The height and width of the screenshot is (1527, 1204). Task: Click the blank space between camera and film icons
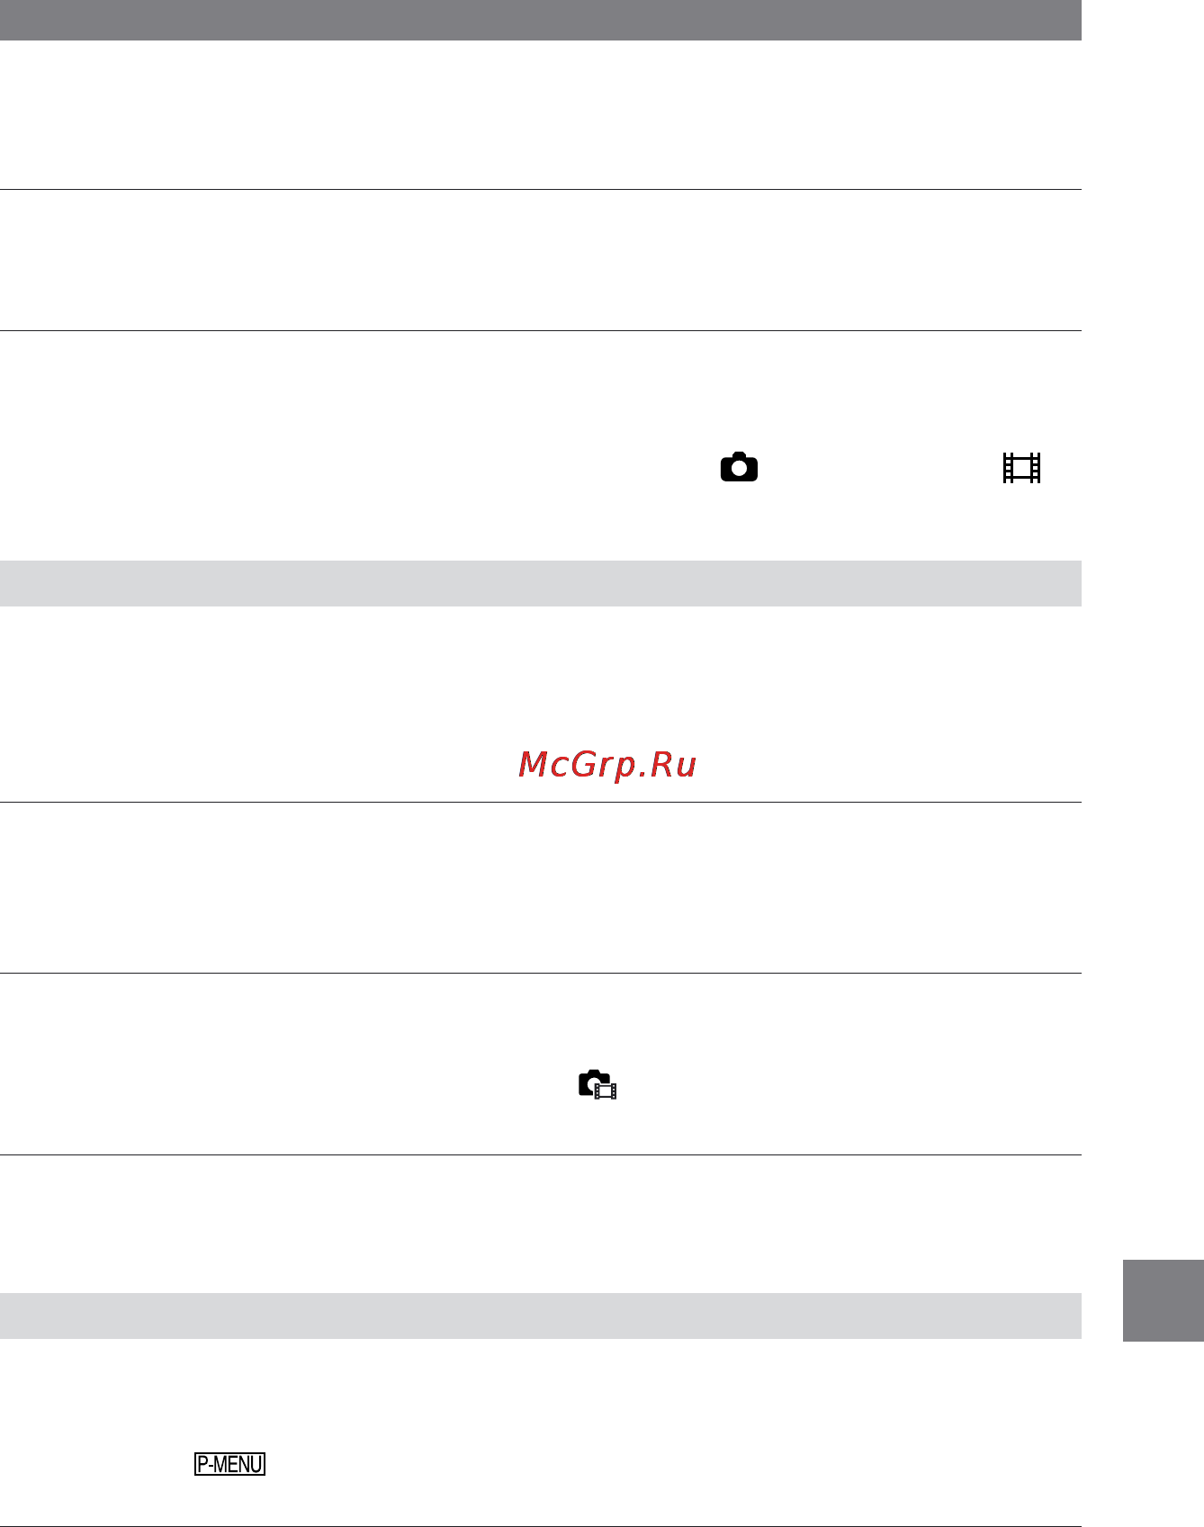[881, 468]
